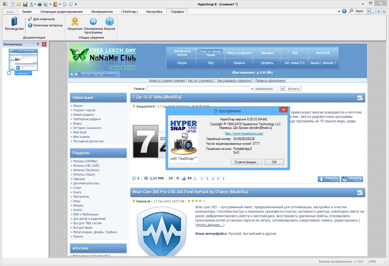The width and height of the screenshot is (389, 266).
Task: Expand the capture window dropdown arrow
Action: click(x=50, y=4)
